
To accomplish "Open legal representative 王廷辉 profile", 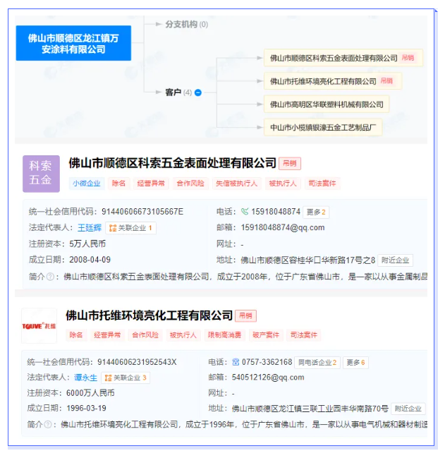I will [x=89, y=228].
